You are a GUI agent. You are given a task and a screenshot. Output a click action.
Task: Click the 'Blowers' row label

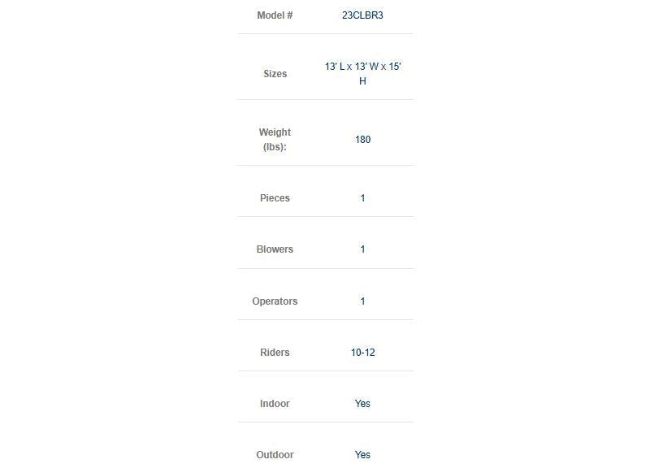pyautogui.click(x=275, y=249)
